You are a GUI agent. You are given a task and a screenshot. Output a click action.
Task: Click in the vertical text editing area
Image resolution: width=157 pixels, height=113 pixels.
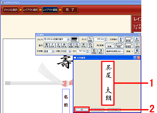108,83
